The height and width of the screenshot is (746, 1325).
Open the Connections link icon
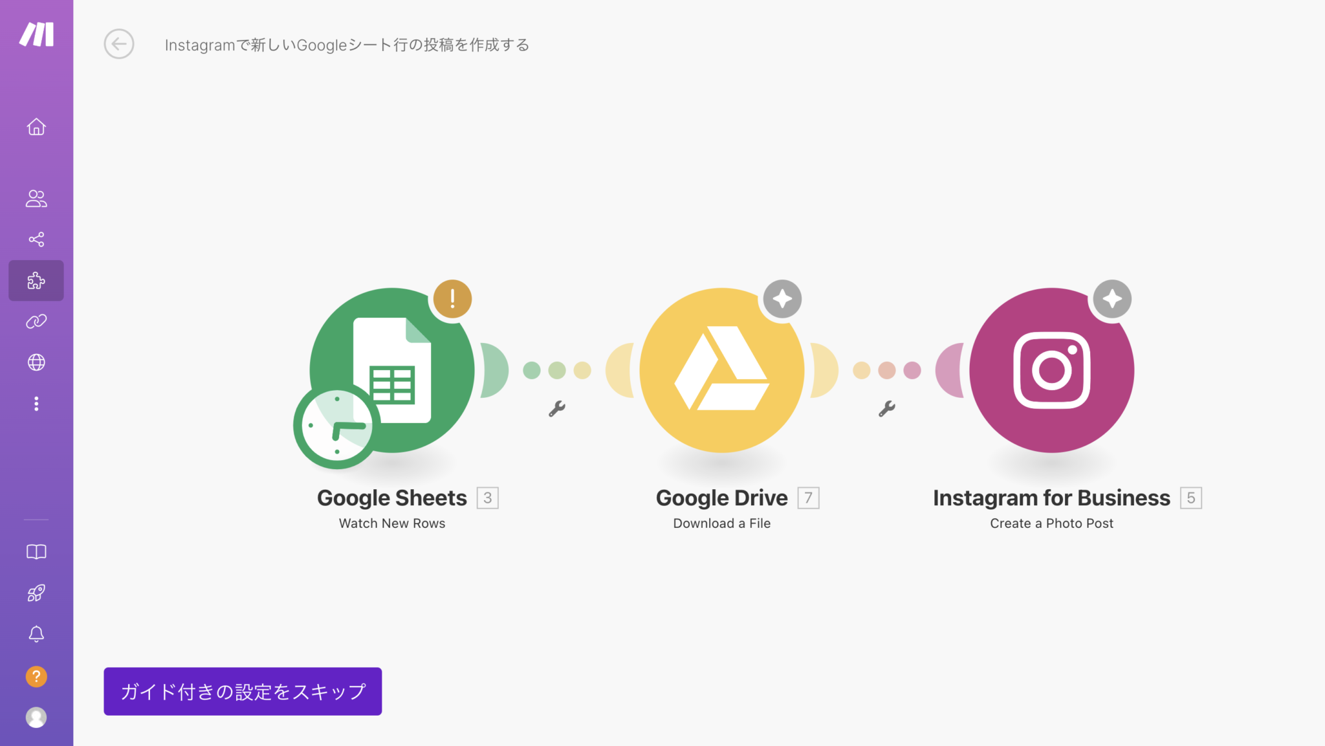coord(36,322)
